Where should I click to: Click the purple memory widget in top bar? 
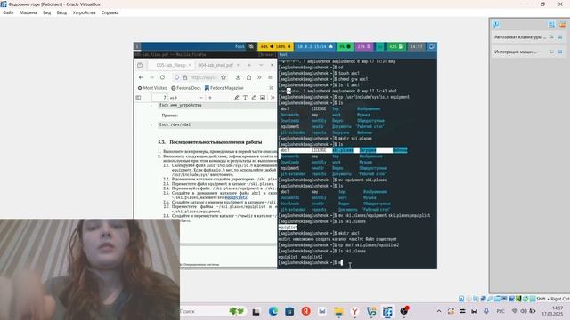click(x=364, y=46)
